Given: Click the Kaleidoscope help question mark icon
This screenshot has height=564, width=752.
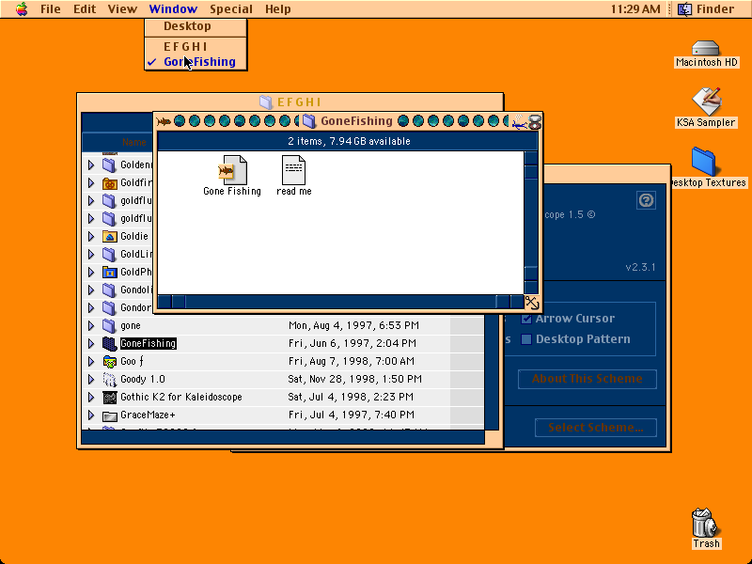Looking at the screenshot, I should pos(646,200).
